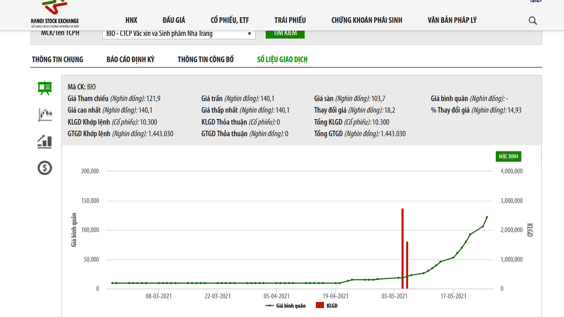Open the TRÁI PHIẾU menu
This screenshot has height=317, width=564.
[x=290, y=20]
